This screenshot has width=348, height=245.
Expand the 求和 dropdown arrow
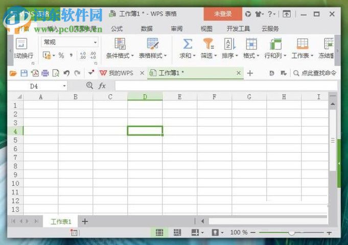coord(194,56)
